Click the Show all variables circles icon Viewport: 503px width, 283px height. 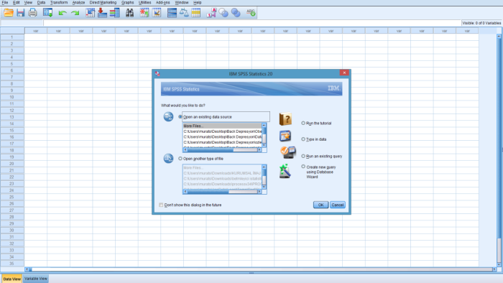coord(236,13)
